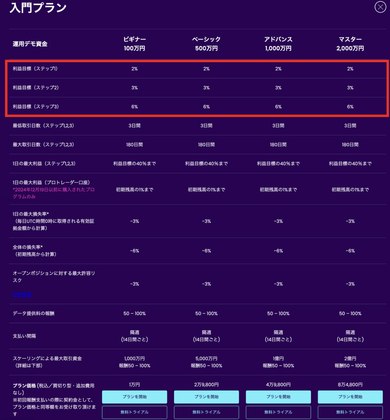Click the 運用デモ資金 row header label
390x420 pixels.
30,44
